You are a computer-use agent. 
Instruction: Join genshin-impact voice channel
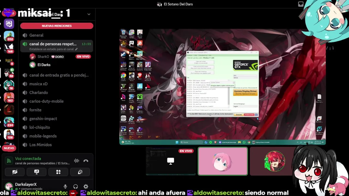(x=57, y=119)
